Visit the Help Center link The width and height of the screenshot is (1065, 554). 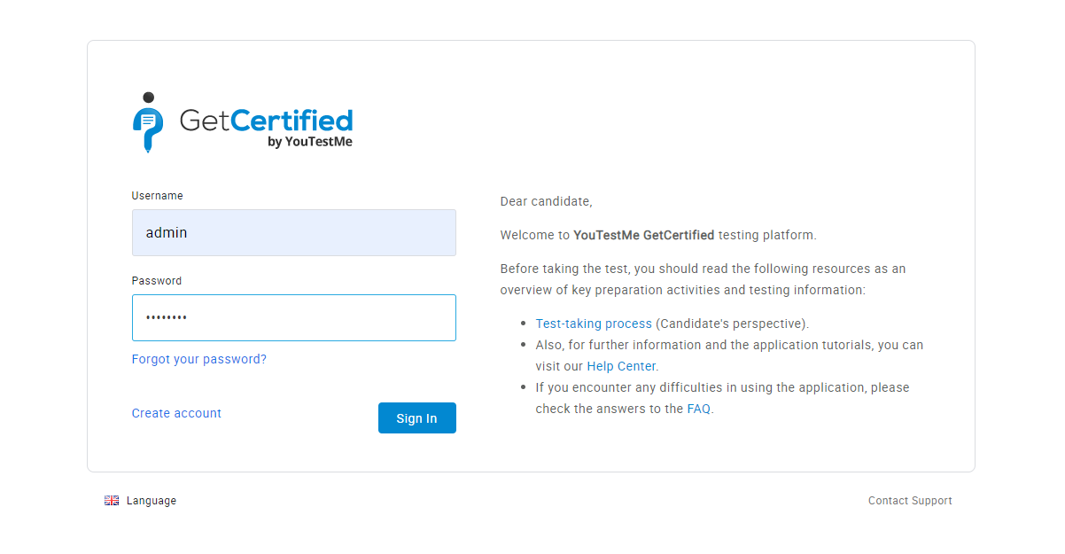[x=621, y=366]
